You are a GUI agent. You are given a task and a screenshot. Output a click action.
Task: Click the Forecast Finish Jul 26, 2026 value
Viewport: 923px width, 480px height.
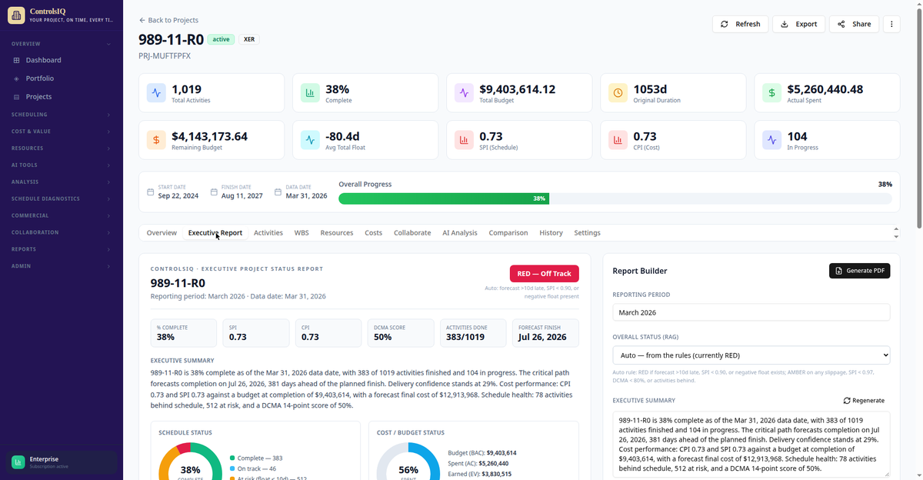[x=542, y=337]
